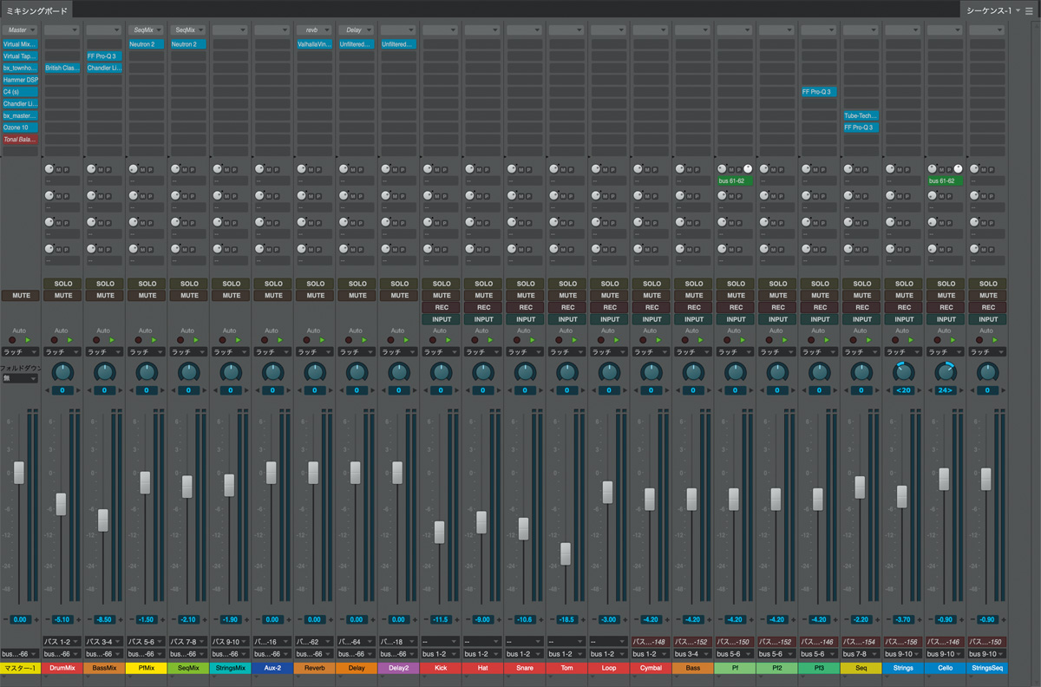Click the automation play arrow on Reverb track
This screenshot has height=687, width=1041.
[322, 340]
